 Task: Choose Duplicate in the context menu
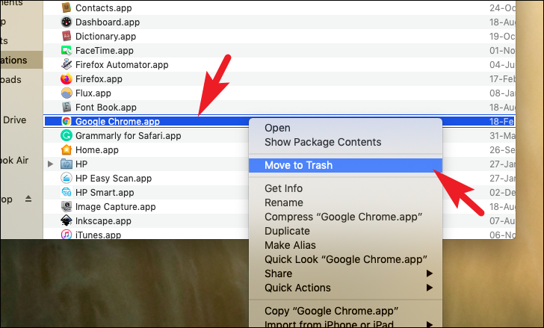[345, 231]
